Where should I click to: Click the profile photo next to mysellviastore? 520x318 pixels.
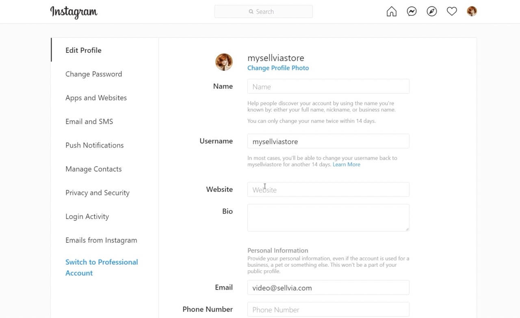(x=224, y=62)
